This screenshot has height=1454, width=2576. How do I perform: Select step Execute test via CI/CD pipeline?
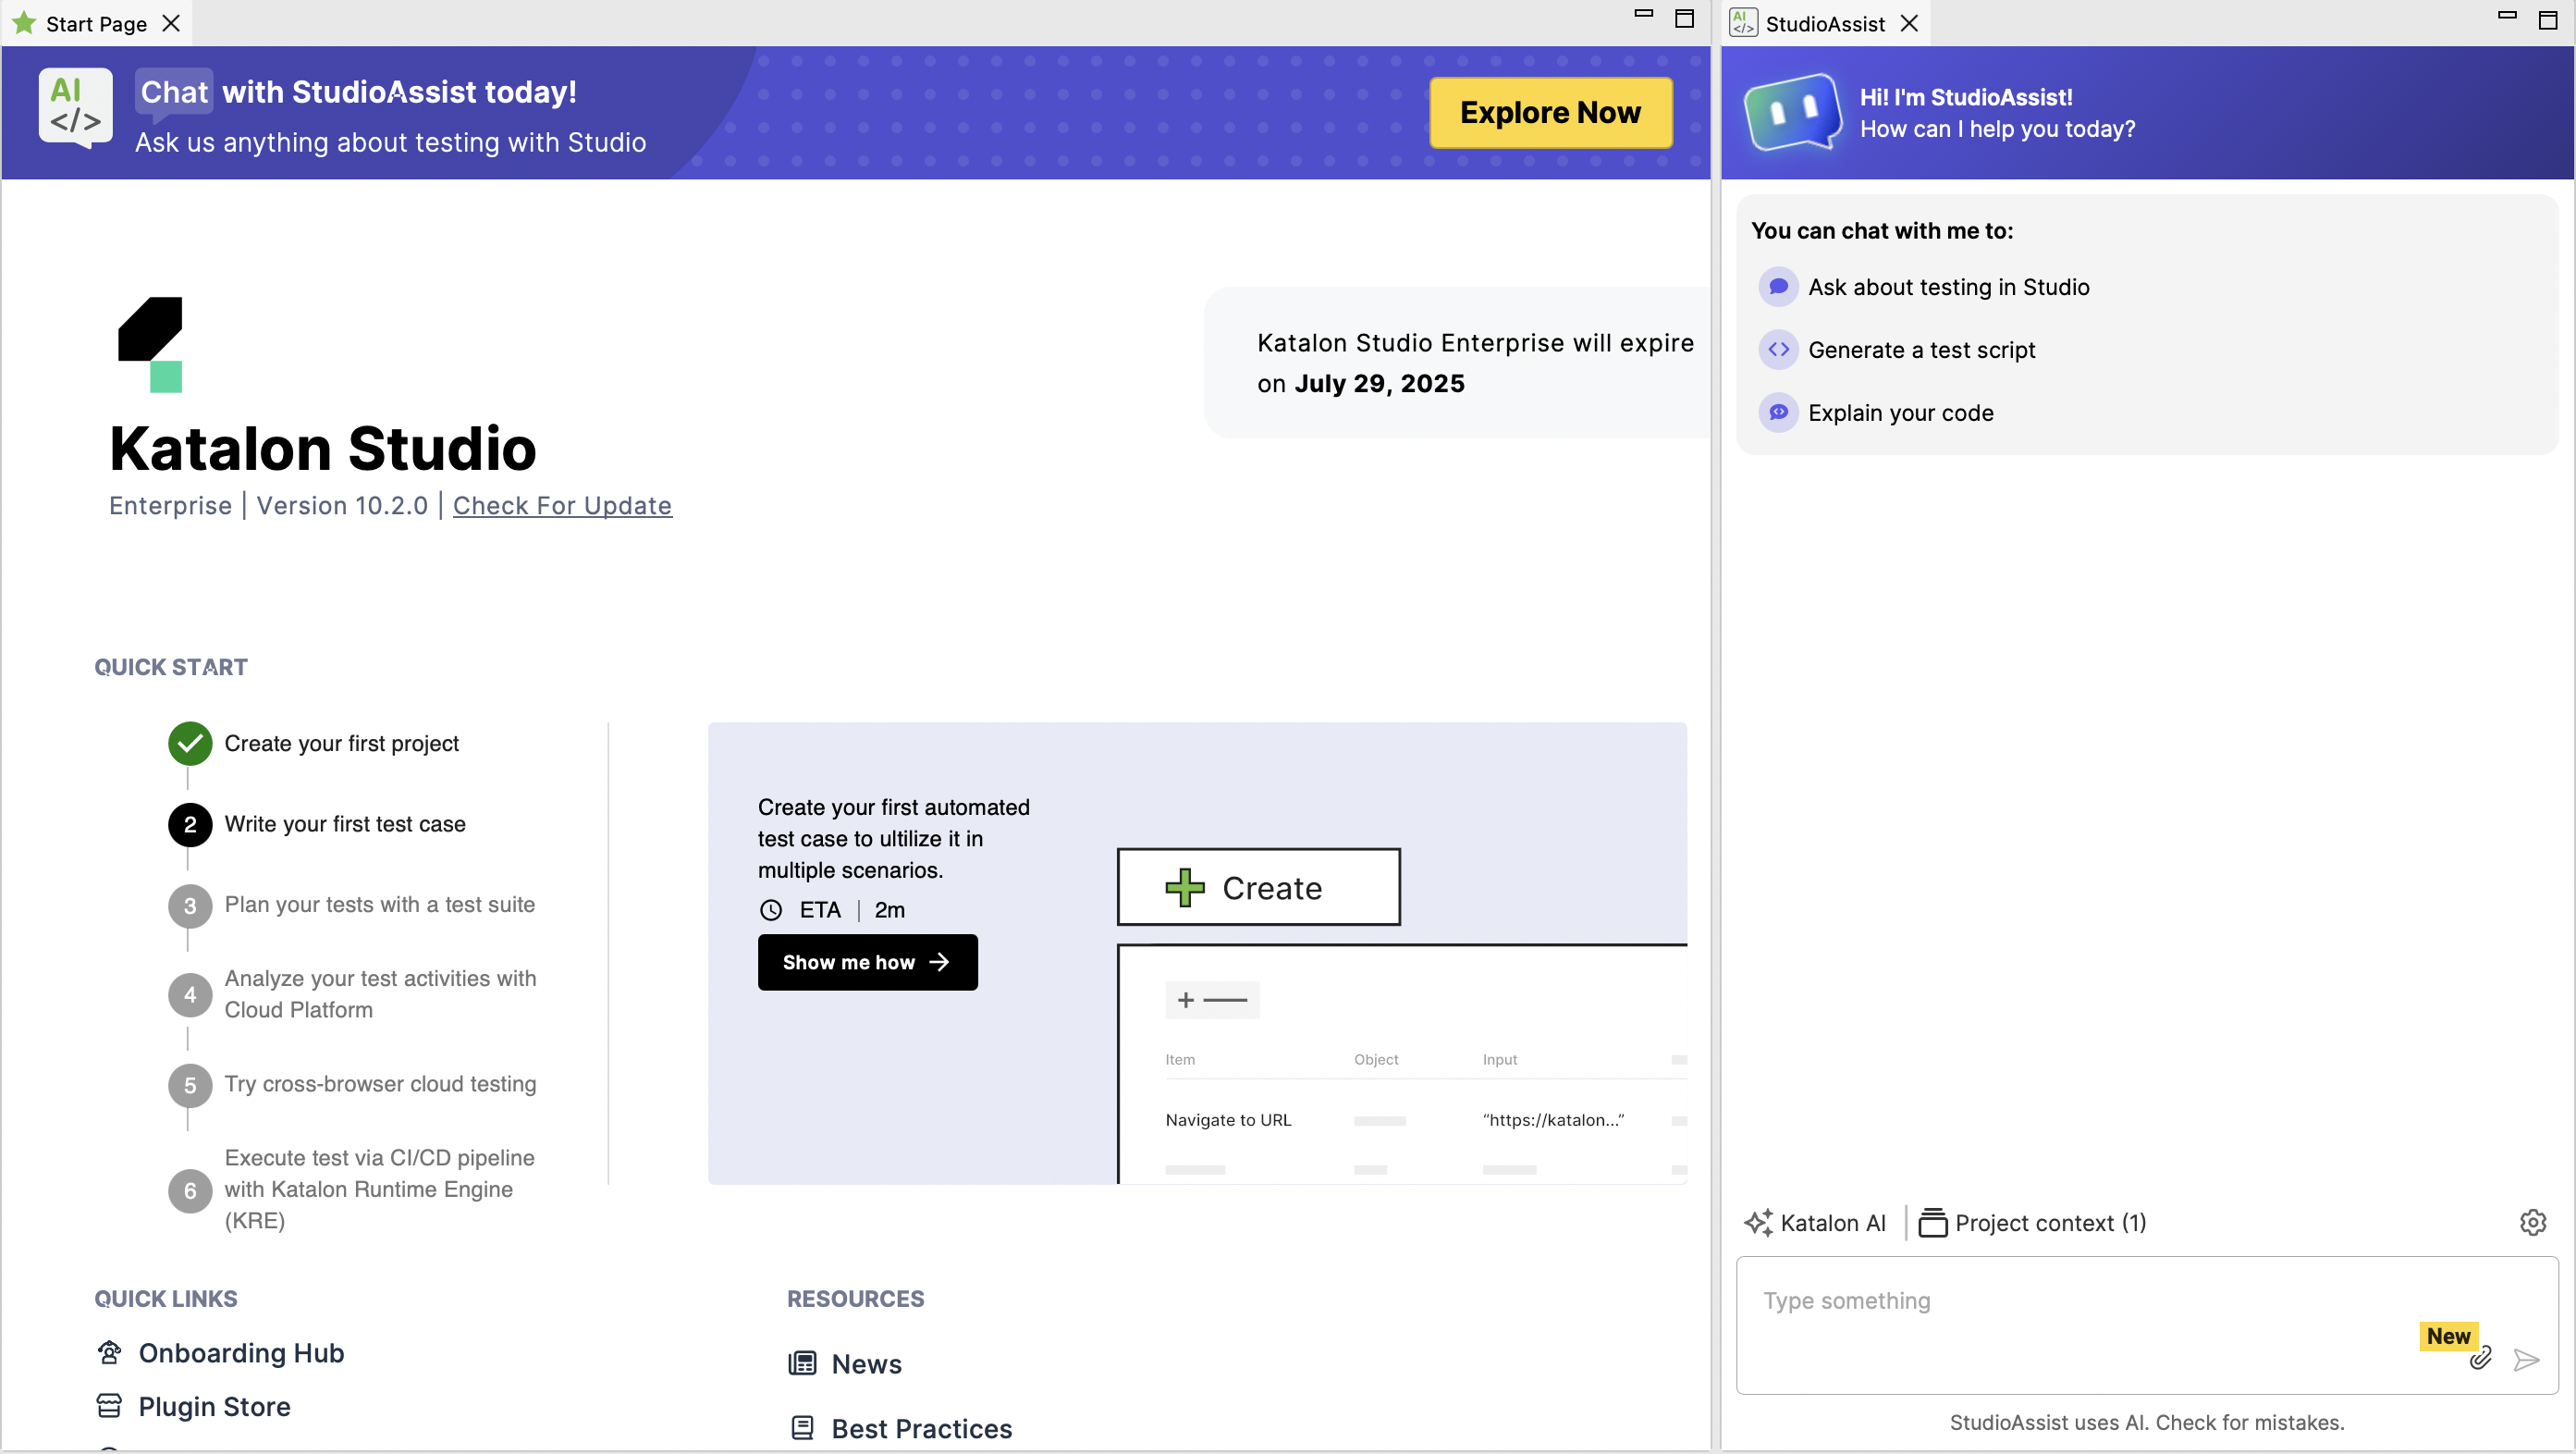[x=379, y=1189]
